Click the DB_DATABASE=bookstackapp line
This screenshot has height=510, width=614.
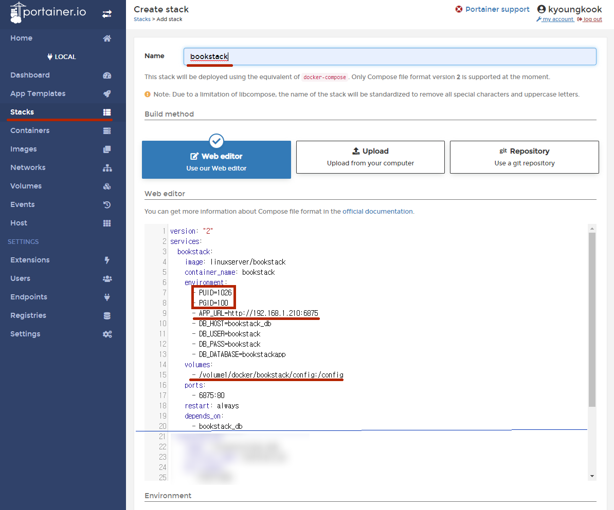(x=239, y=354)
